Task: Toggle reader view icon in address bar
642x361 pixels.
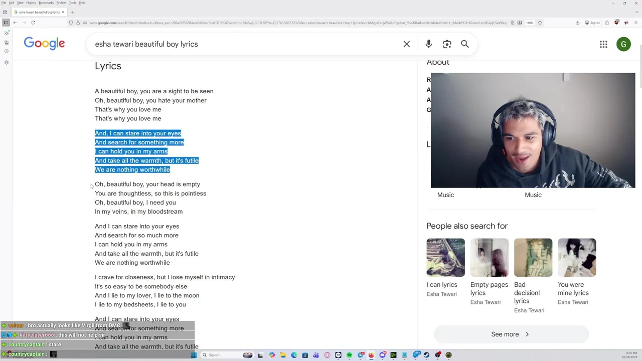Action: pos(513,23)
